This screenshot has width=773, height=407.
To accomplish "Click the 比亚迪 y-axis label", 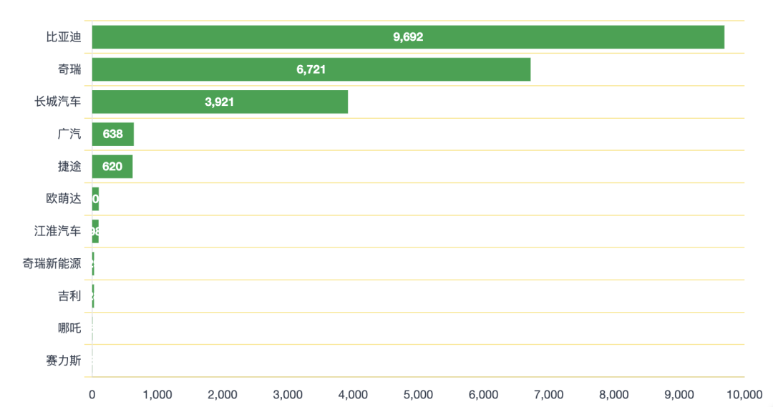I will pyautogui.click(x=64, y=37).
